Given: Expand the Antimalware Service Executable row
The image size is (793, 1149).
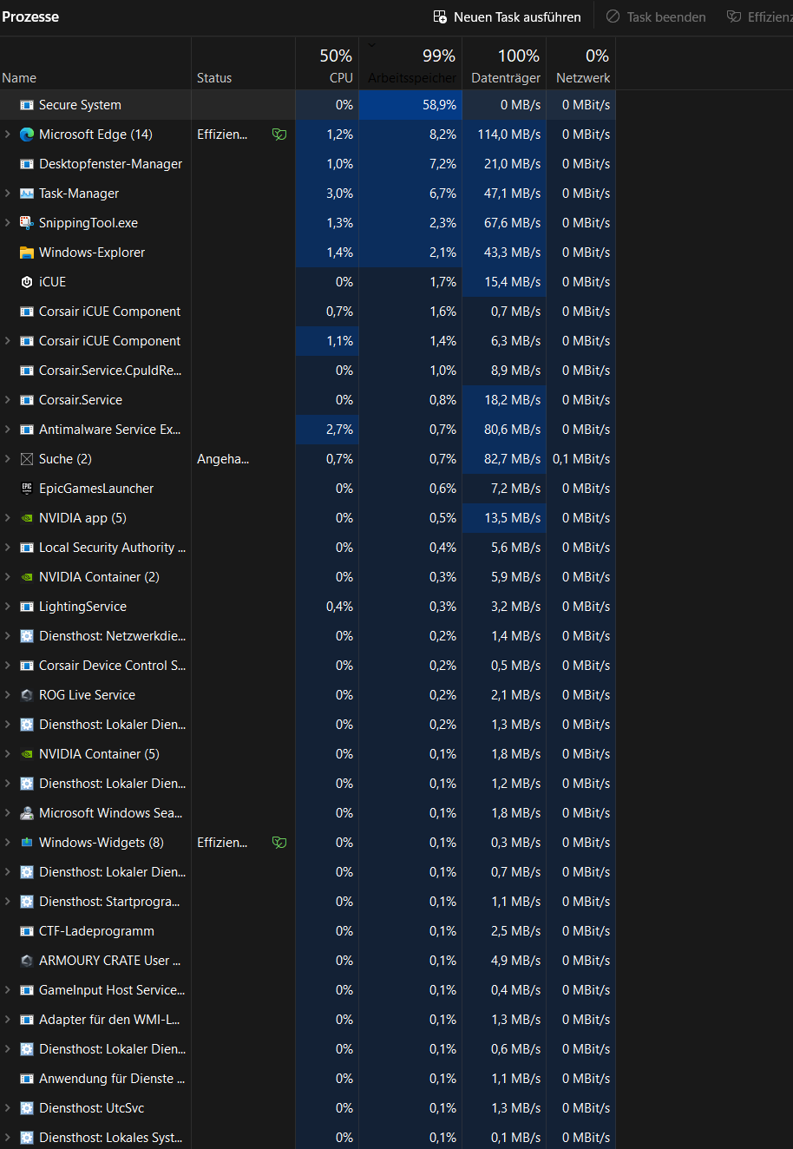Looking at the screenshot, I should coord(8,430).
